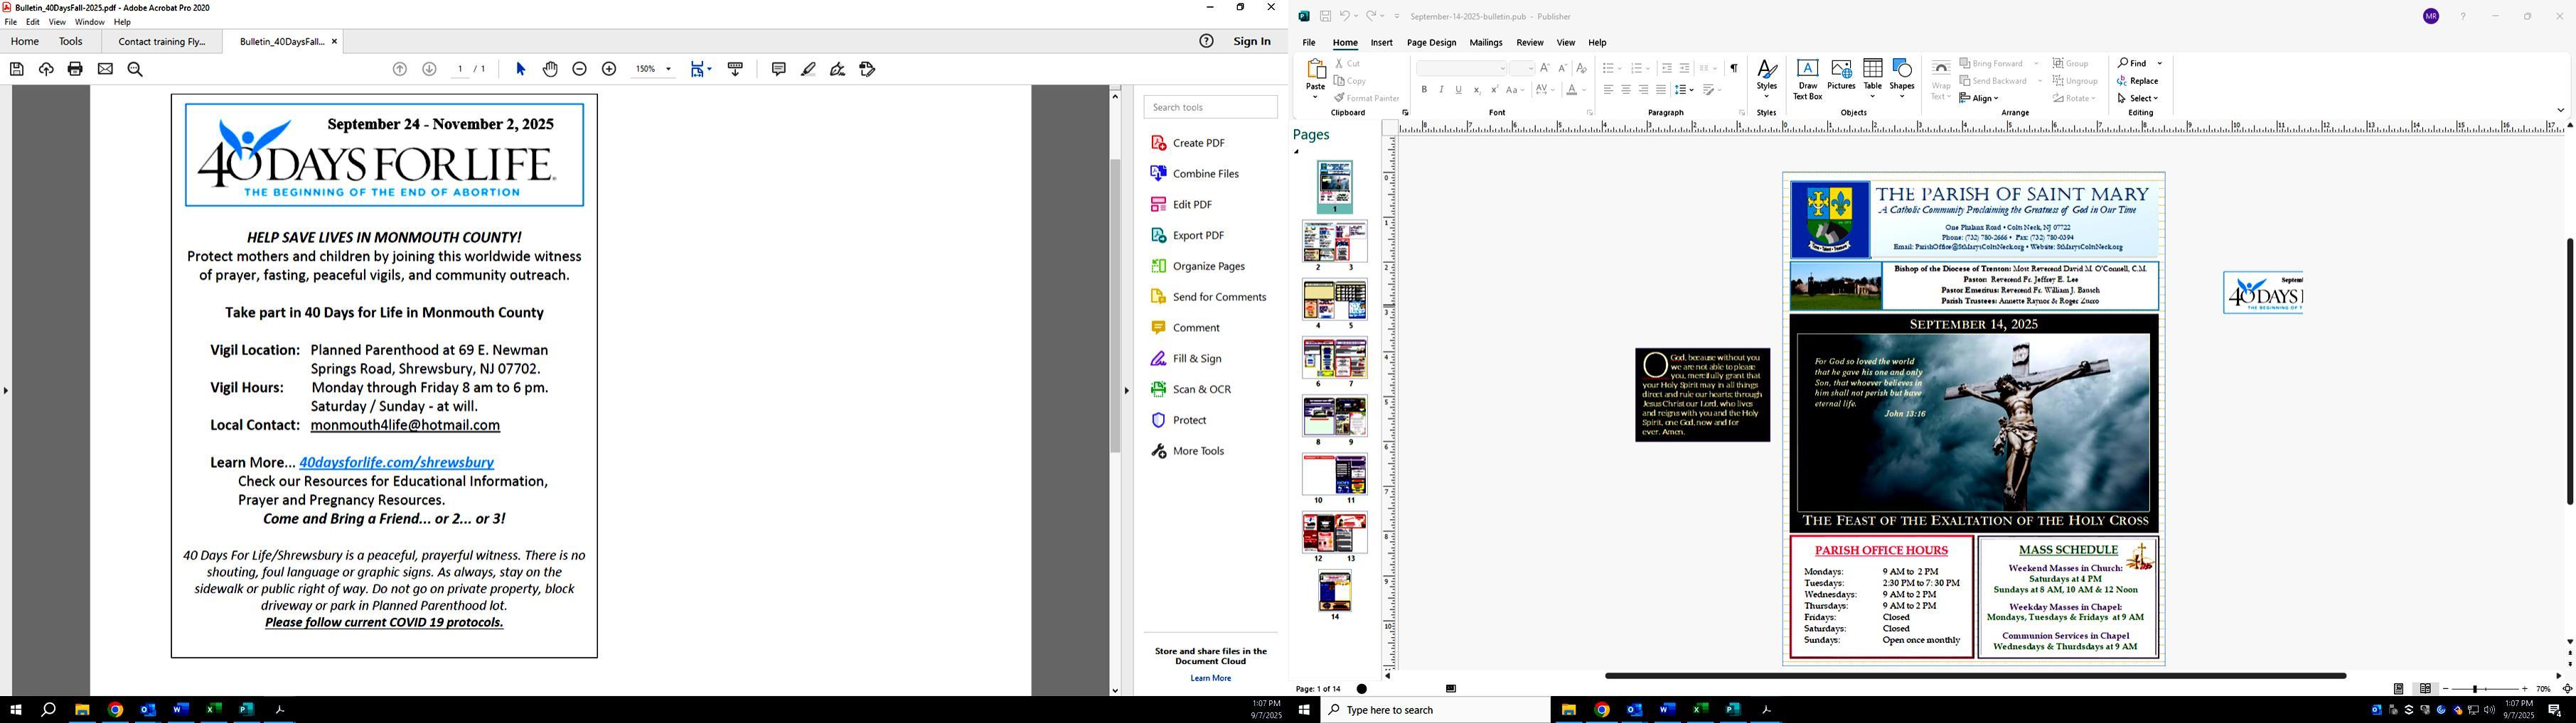Image resolution: width=2576 pixels, height=723 pixels.
Task: Select Organize Pages tool
Action: tap(1198, 266)
